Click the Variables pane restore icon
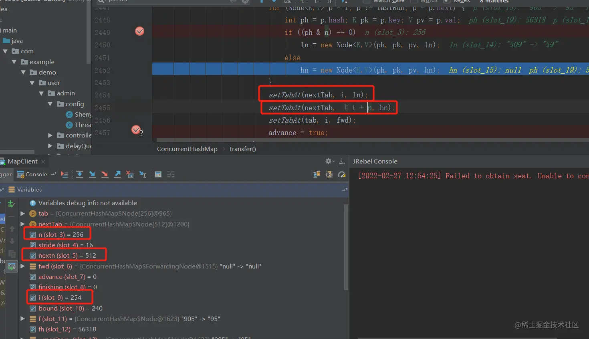Image resolution: width=589 pixels, height=339 pixels. point(344,190)
